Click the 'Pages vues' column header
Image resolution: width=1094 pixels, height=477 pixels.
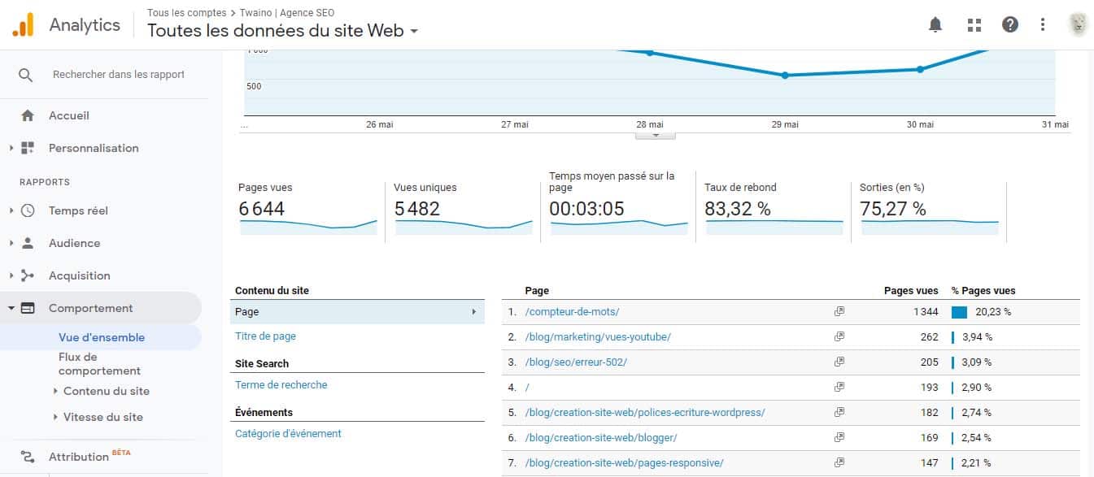pyautogui.click(x=911, y=290)
